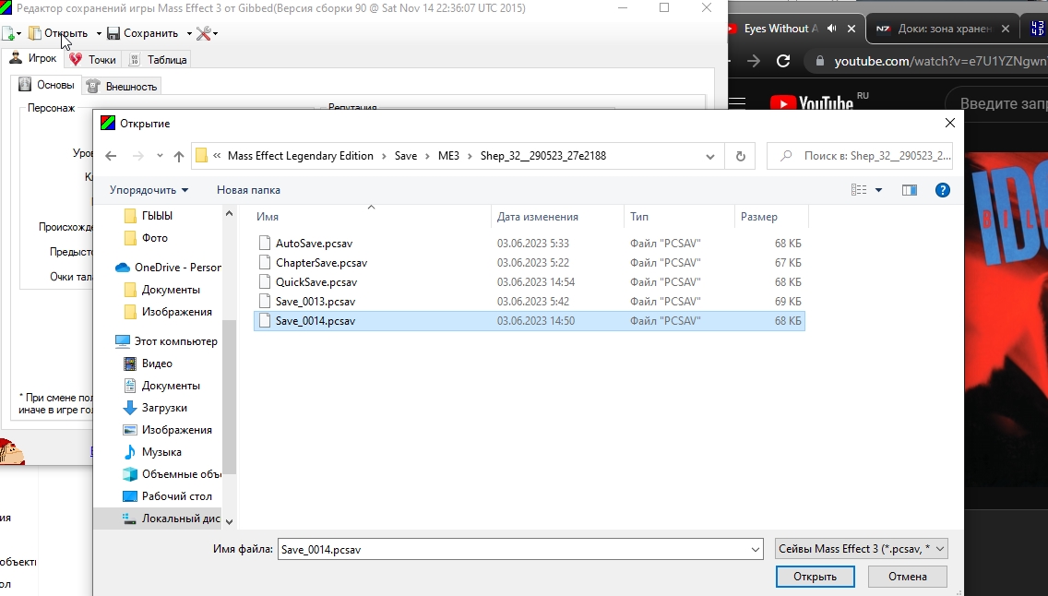Refresh the folder listing in dialog
The height and width of the screenshot is (596, 1048).
click(x=741, y=156)
